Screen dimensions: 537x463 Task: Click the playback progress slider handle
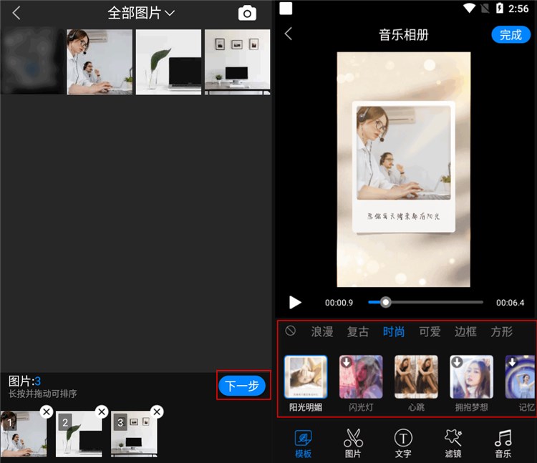(386, 302)
